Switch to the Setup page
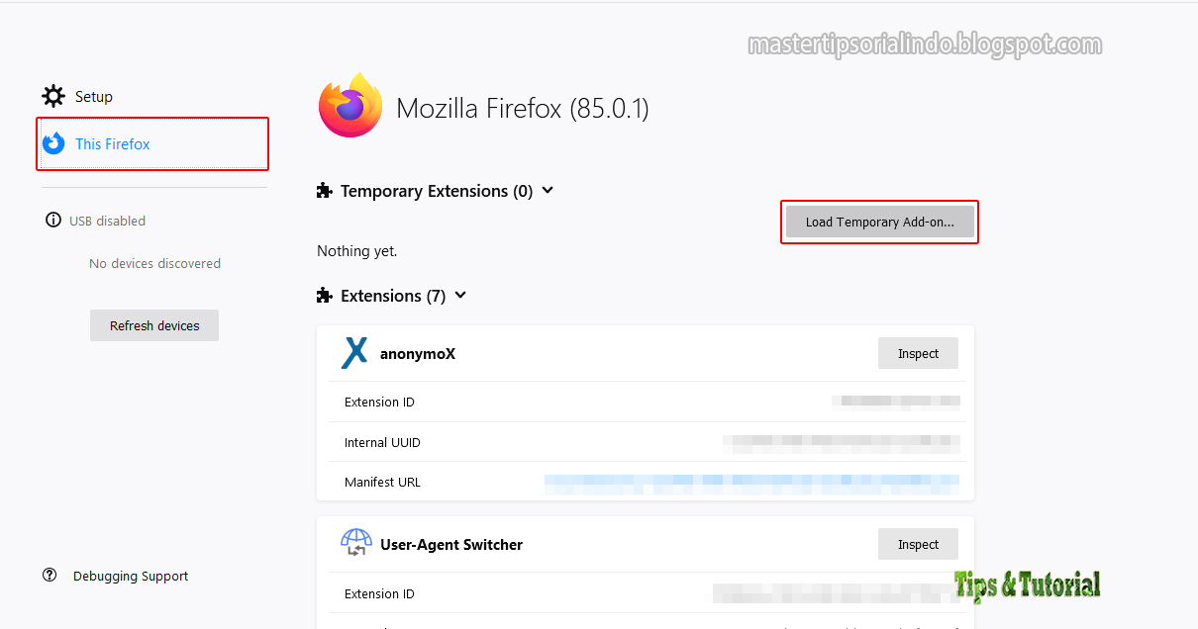Image resolution: width=1198 pixels, height=629 pixels. click(93, 96)
